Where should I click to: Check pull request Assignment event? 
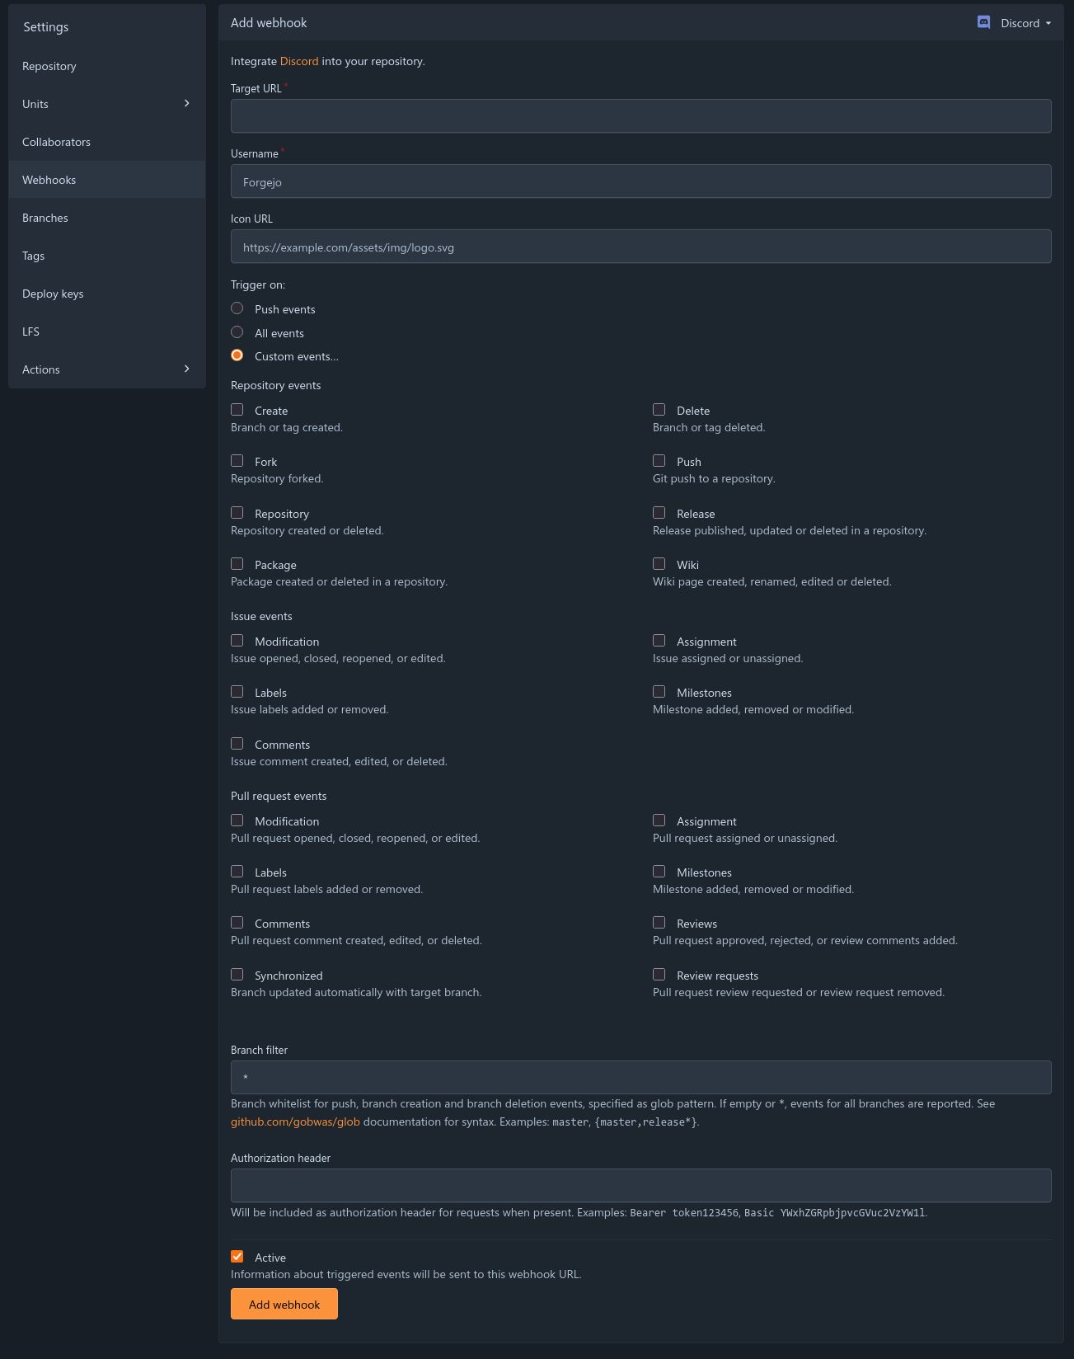click(x=659, y=821)
